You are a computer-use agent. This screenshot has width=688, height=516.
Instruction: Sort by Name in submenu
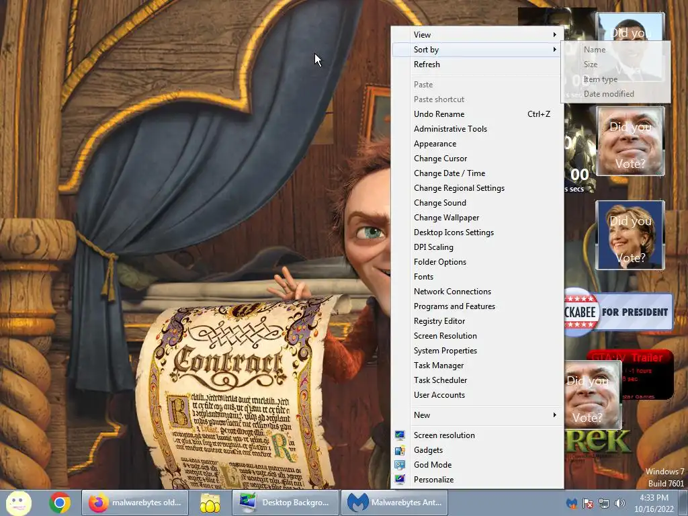615,50
